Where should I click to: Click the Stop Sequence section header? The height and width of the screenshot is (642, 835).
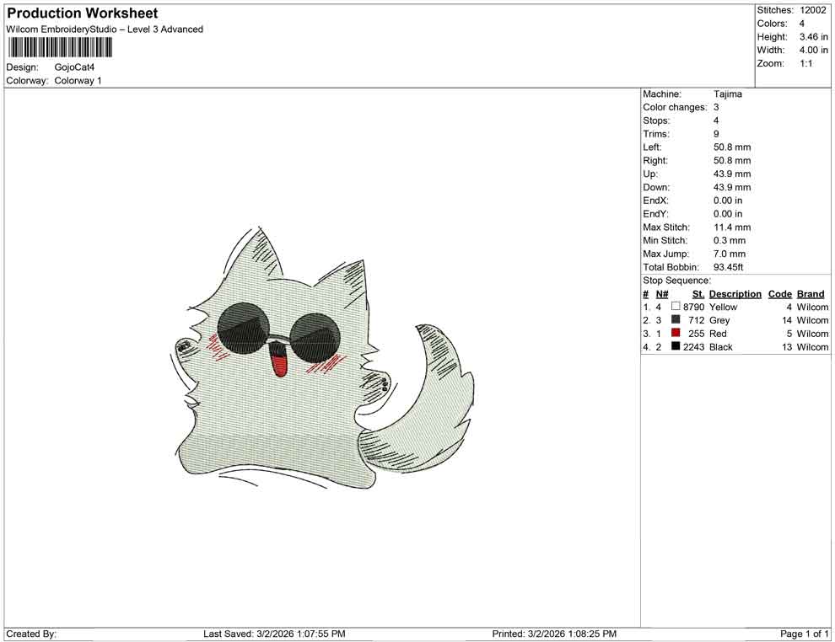point(676,280)
